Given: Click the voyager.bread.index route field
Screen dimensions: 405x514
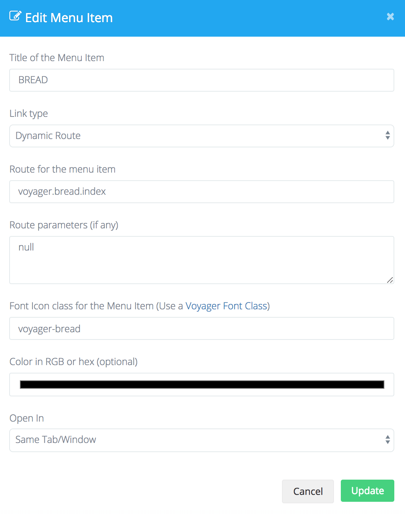Looking at the screenshot, I should pos(201,192).
